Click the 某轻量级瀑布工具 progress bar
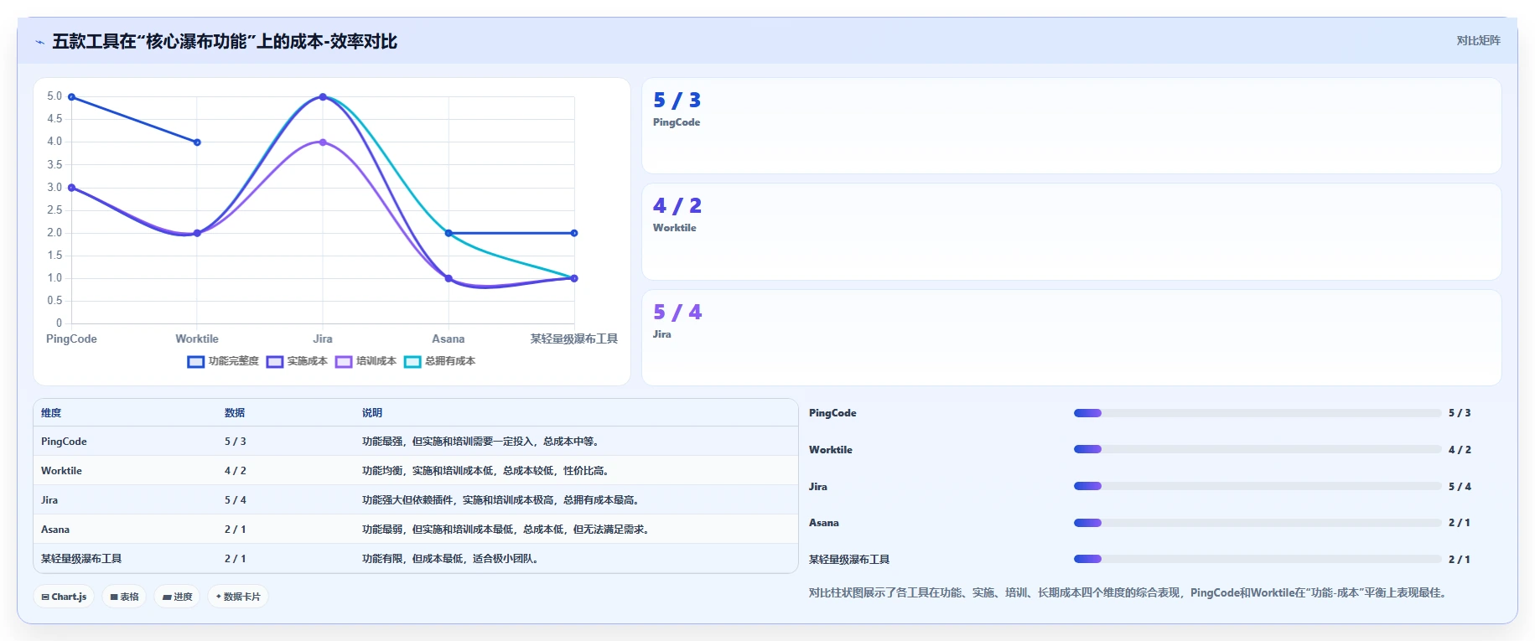This screenshot has width=1535, height=641. pyautogui.click(x=1258, y=559)
